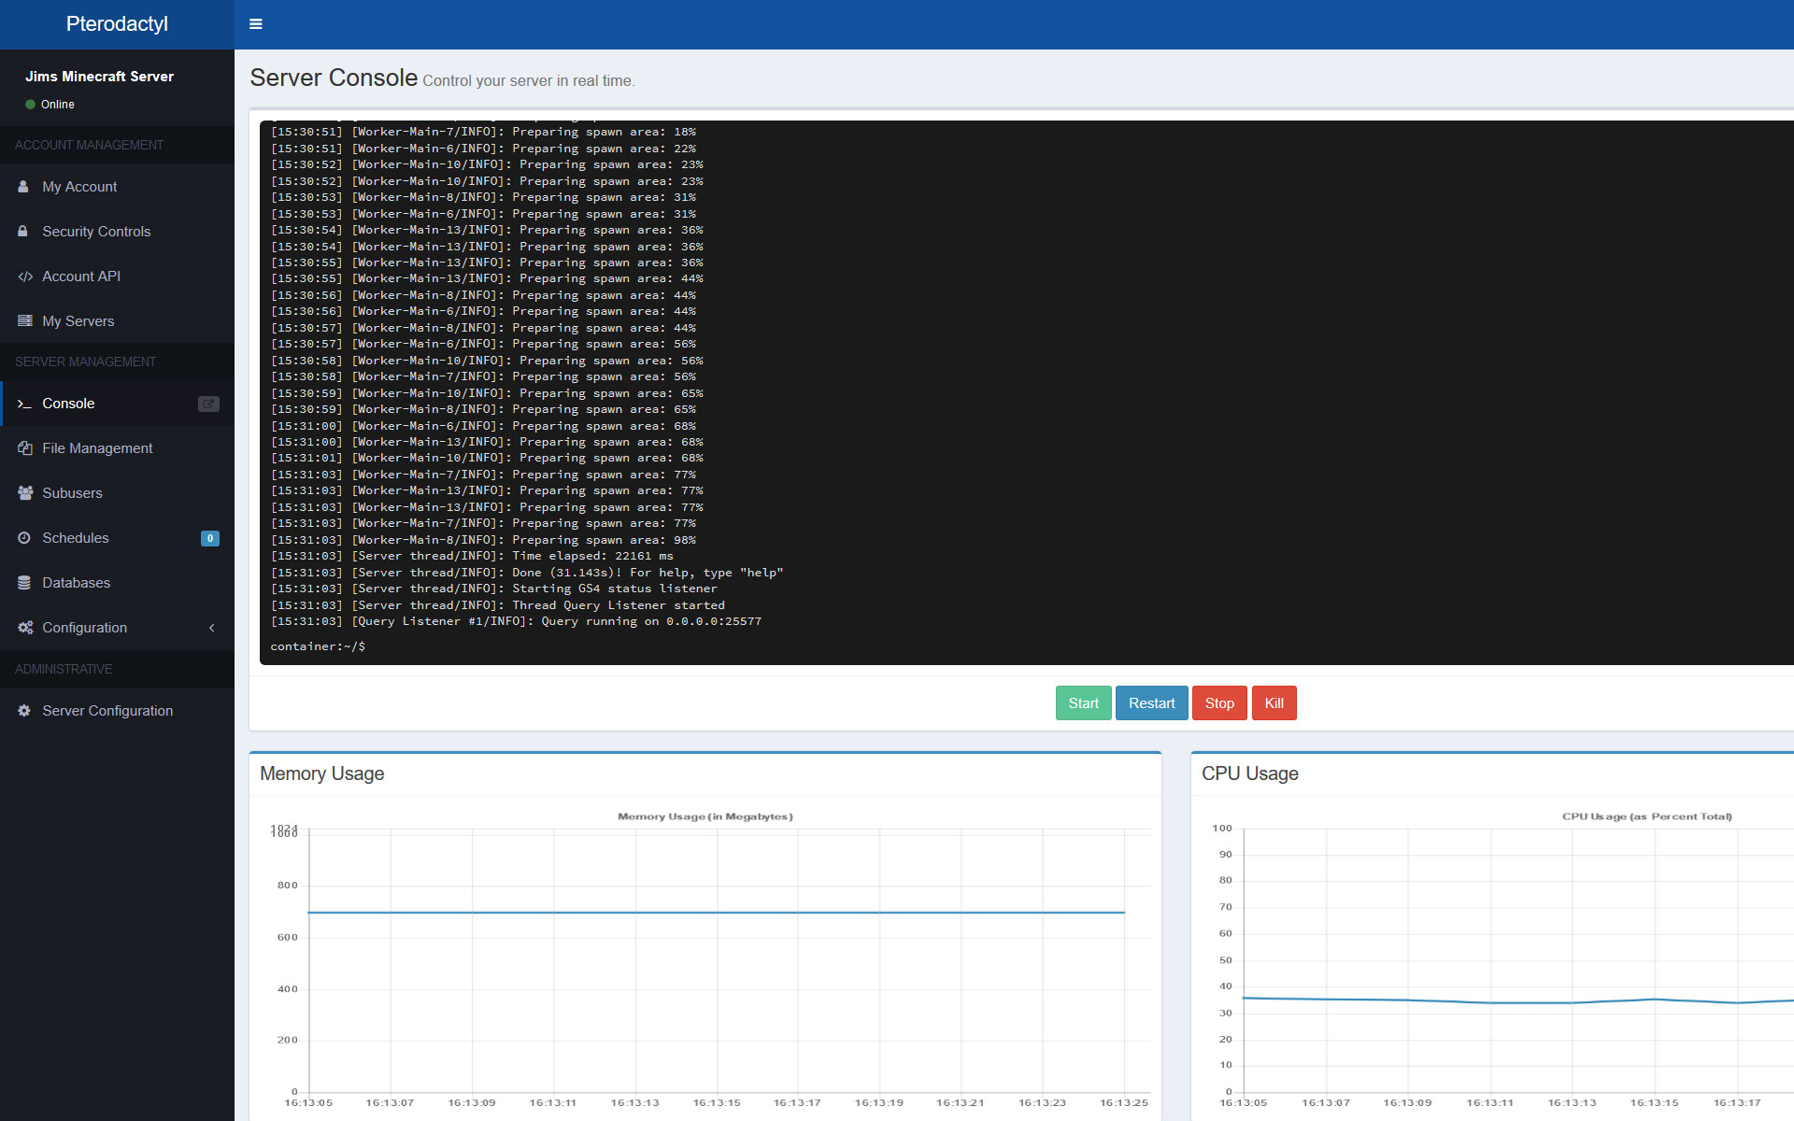The image size is (1794, 1121).
Task: Click the My Account user icon
Action: coord(23,187)
